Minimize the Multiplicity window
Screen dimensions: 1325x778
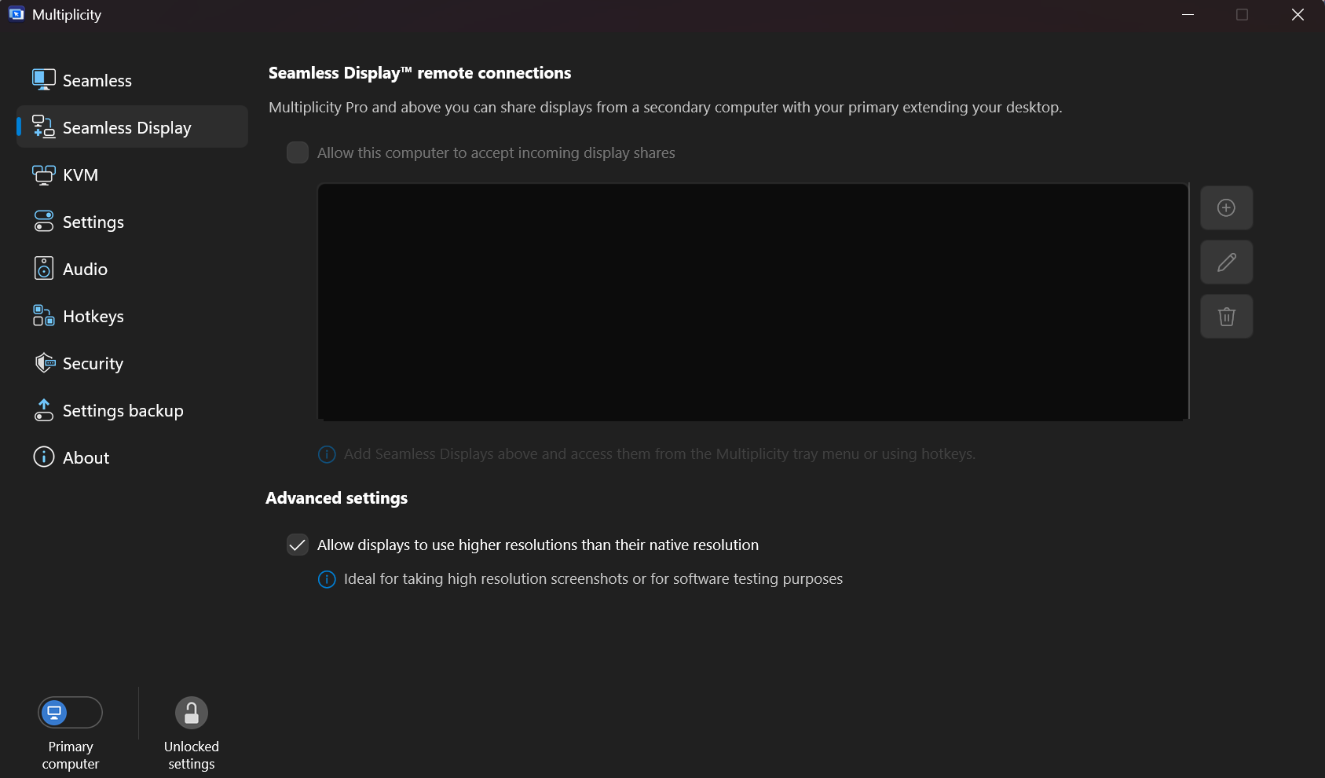pos(1188,15)
